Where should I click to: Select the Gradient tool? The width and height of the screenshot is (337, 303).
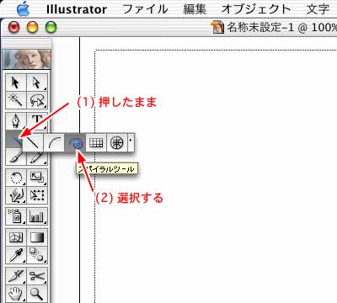click(x=37, y=237)
